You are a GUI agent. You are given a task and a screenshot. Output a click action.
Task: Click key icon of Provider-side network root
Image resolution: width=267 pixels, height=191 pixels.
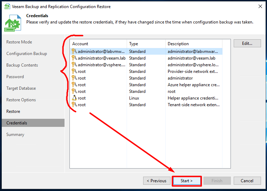pyautogui.click(x=74, y=71)
